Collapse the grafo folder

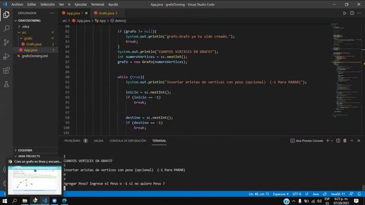28,38
